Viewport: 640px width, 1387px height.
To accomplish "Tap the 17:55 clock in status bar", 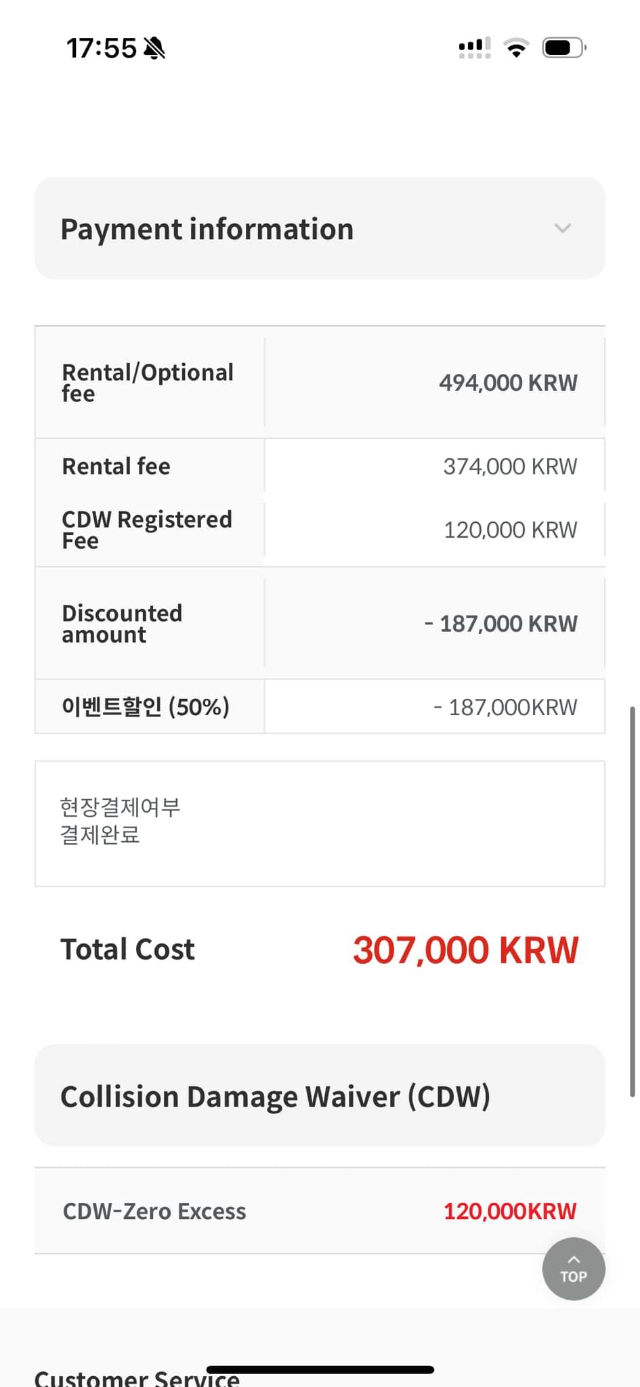I will point(101,48).
